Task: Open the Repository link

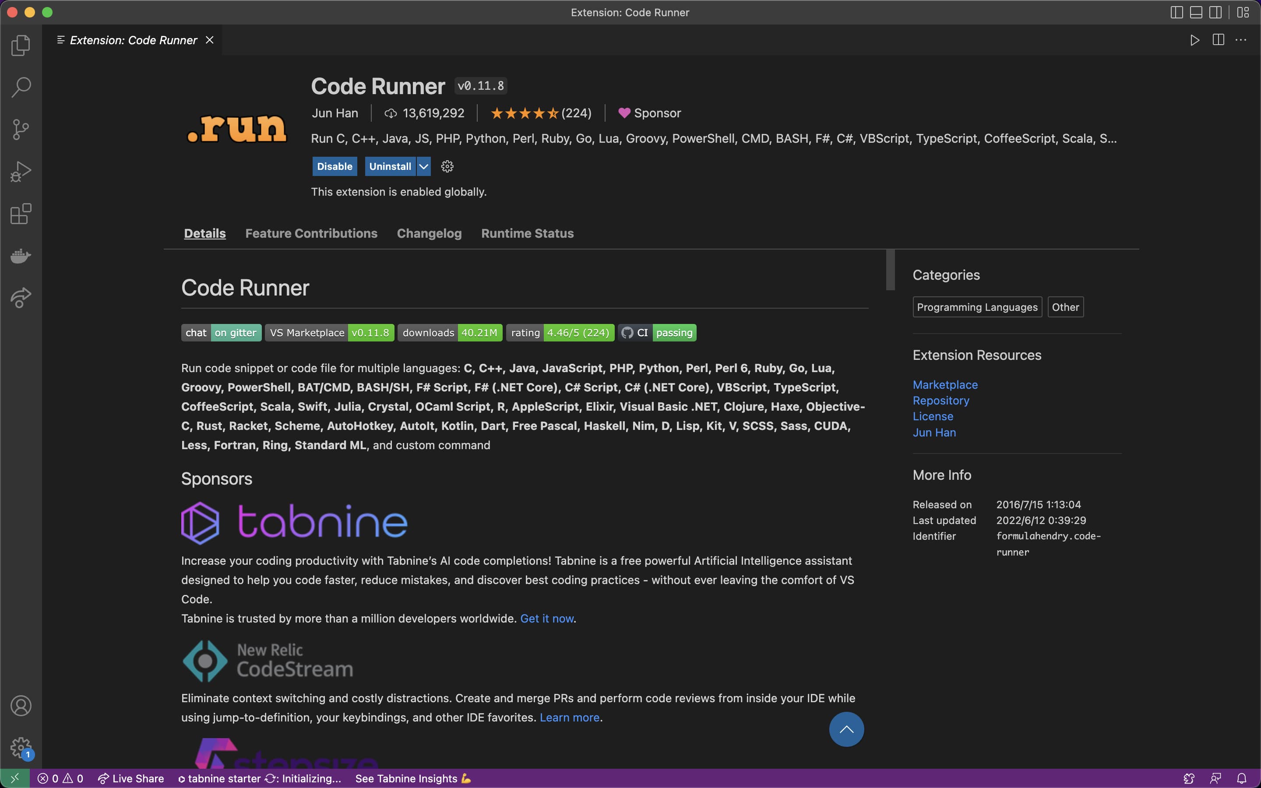Action: pyautogui.click(x=940, y=400)
